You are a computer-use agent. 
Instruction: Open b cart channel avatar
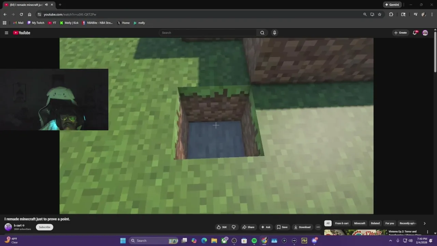8,227
